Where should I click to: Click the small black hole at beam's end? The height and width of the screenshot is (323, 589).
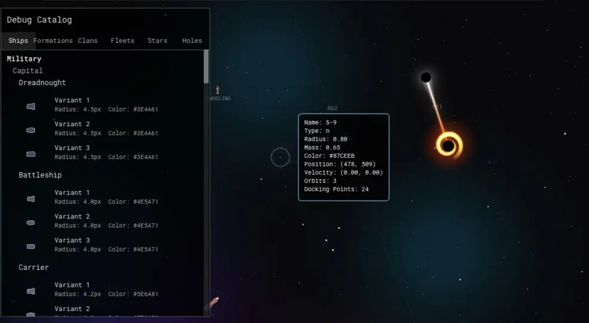coord(426,77)
